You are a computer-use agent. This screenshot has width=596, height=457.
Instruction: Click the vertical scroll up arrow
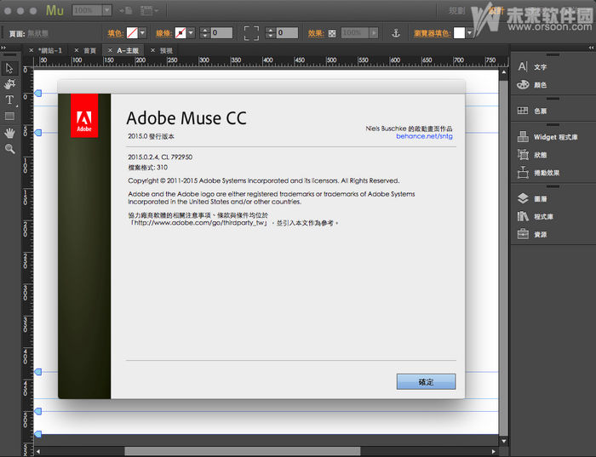pyautogui.click(x=504, y=72)
